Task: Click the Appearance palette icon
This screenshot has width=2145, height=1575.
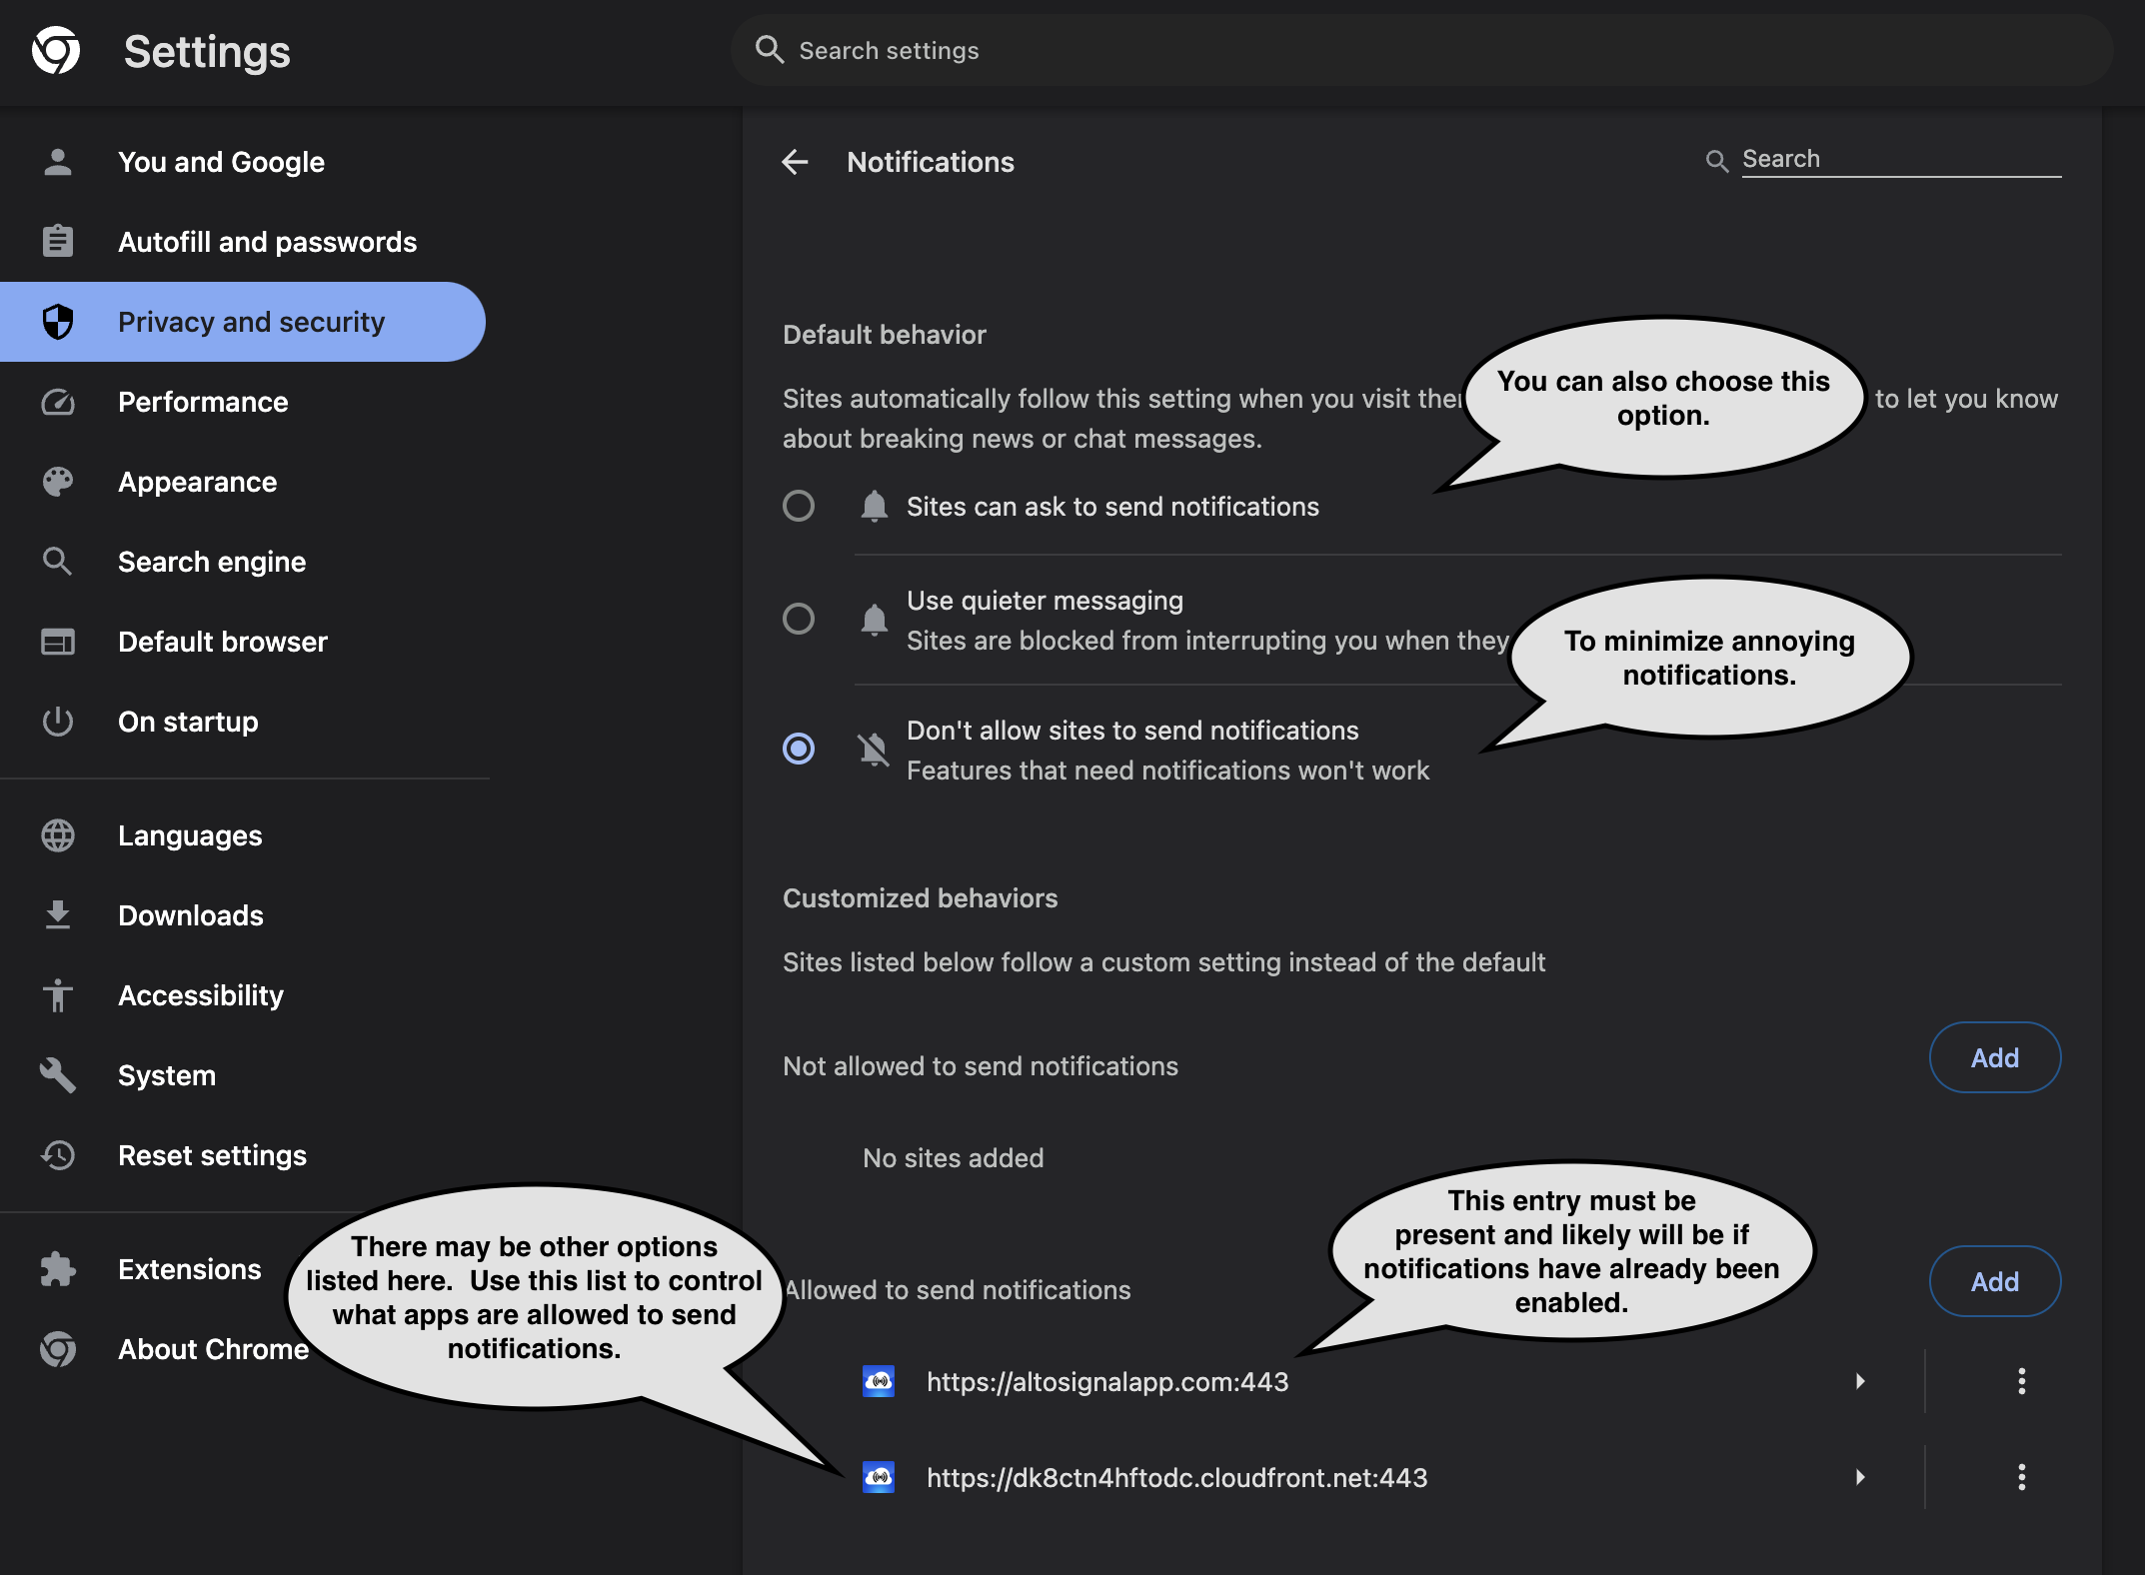Action: point(58,482)
